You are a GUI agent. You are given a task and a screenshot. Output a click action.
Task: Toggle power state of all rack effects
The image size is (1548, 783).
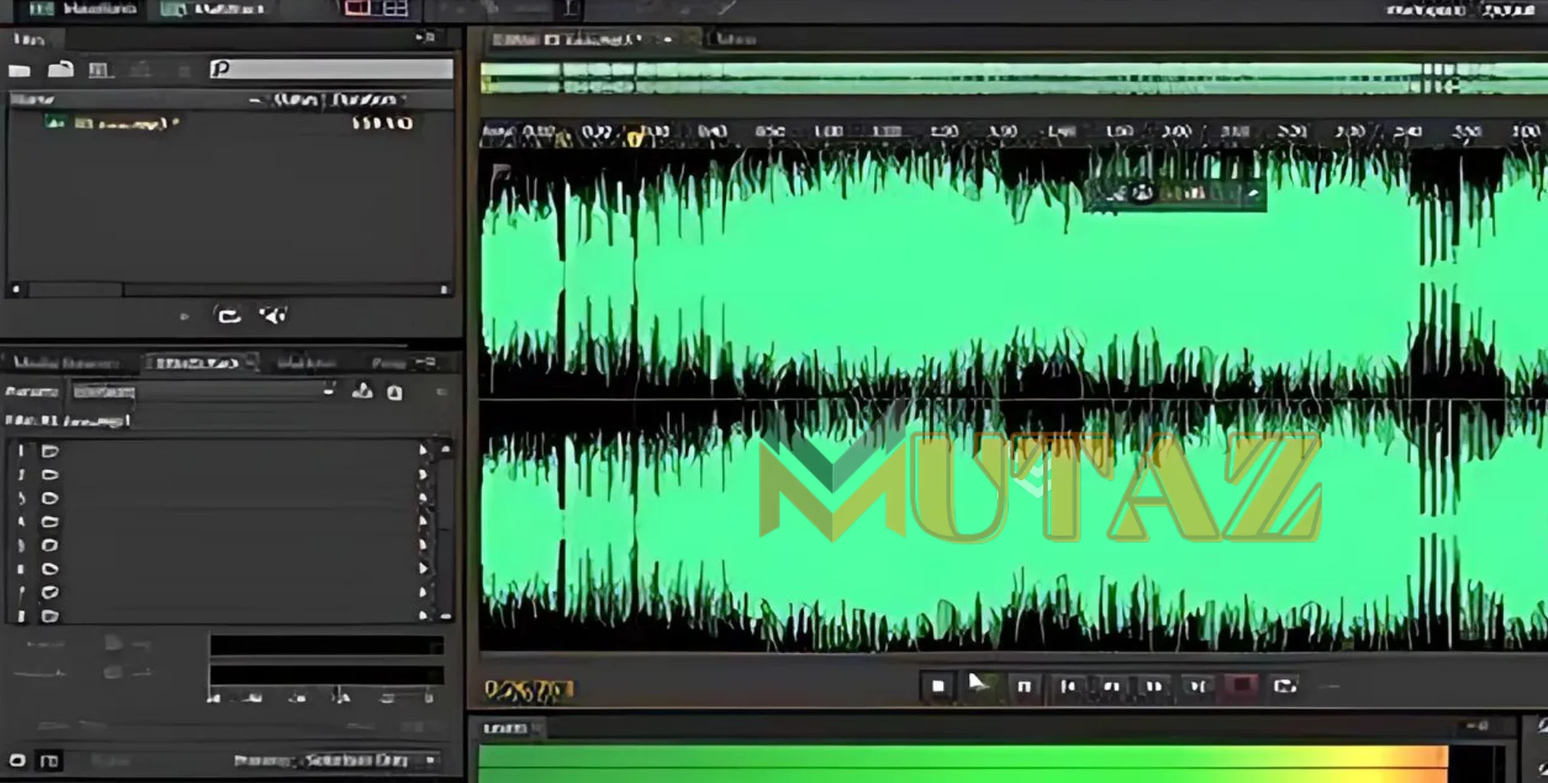pyautogui.click(x=17, y=760)
